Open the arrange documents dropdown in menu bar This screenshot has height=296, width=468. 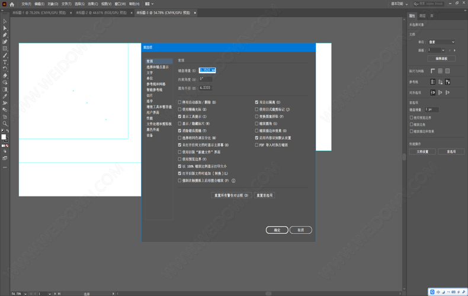pos(149,4)
